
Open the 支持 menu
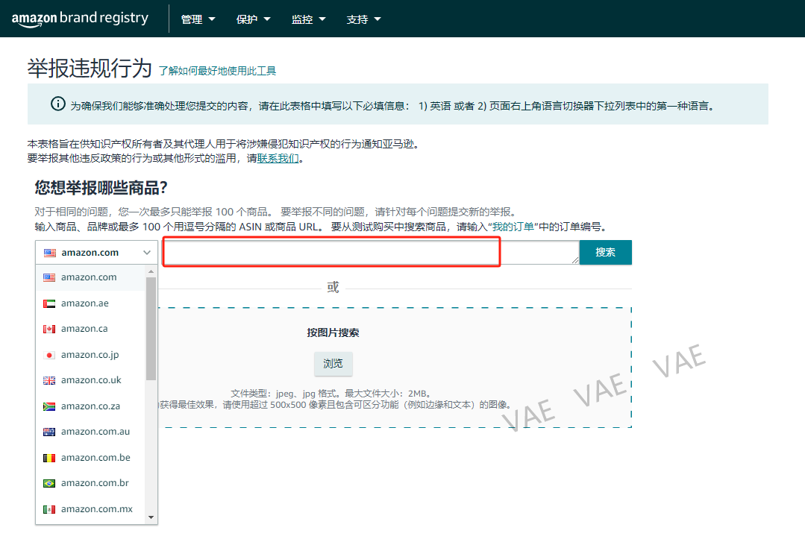(x=363, y=19)
